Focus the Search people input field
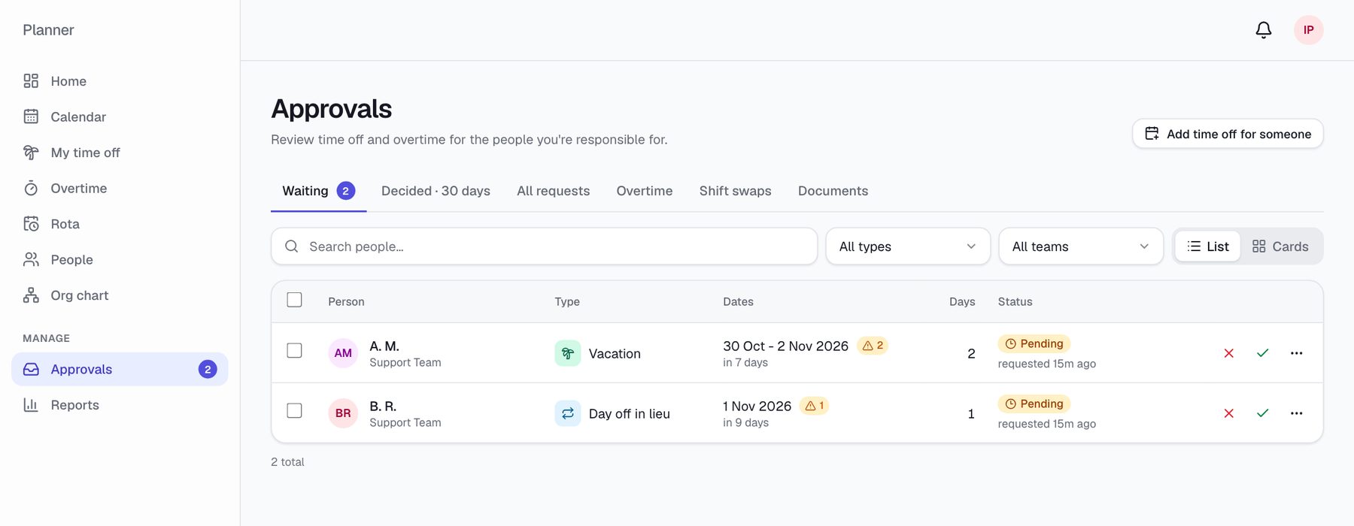 [x=544, y=246]
